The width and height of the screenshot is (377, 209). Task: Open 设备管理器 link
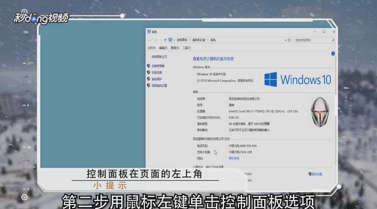click(158, 66)
